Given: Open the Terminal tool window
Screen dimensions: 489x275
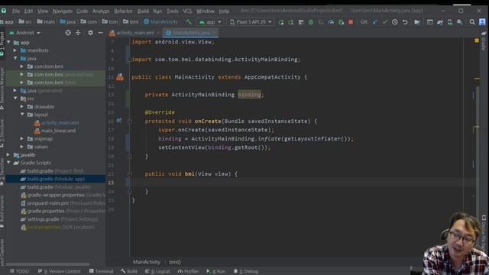Looking at the screenshot, I should [101, 271].
